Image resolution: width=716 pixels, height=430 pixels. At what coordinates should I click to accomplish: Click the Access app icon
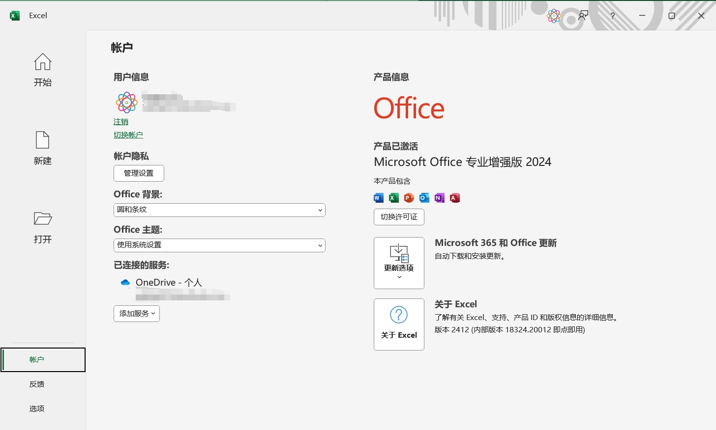click(x=455, y=198)
